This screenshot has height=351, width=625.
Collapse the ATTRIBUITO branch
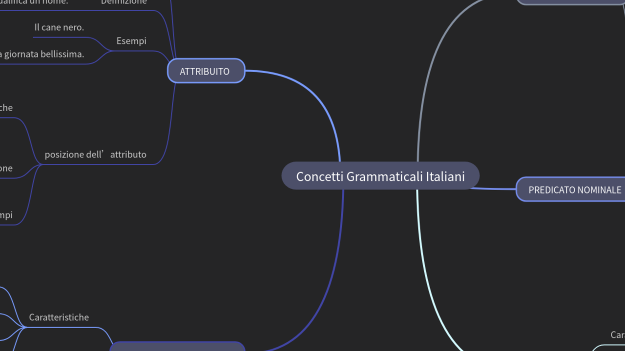[206, 71]
